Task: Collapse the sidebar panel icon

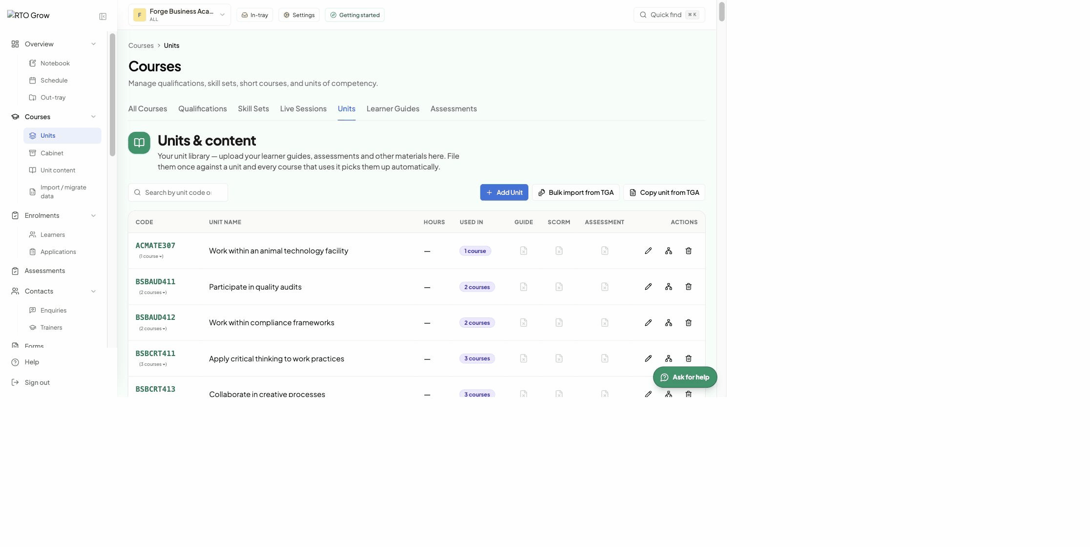Action: [103, 17]
